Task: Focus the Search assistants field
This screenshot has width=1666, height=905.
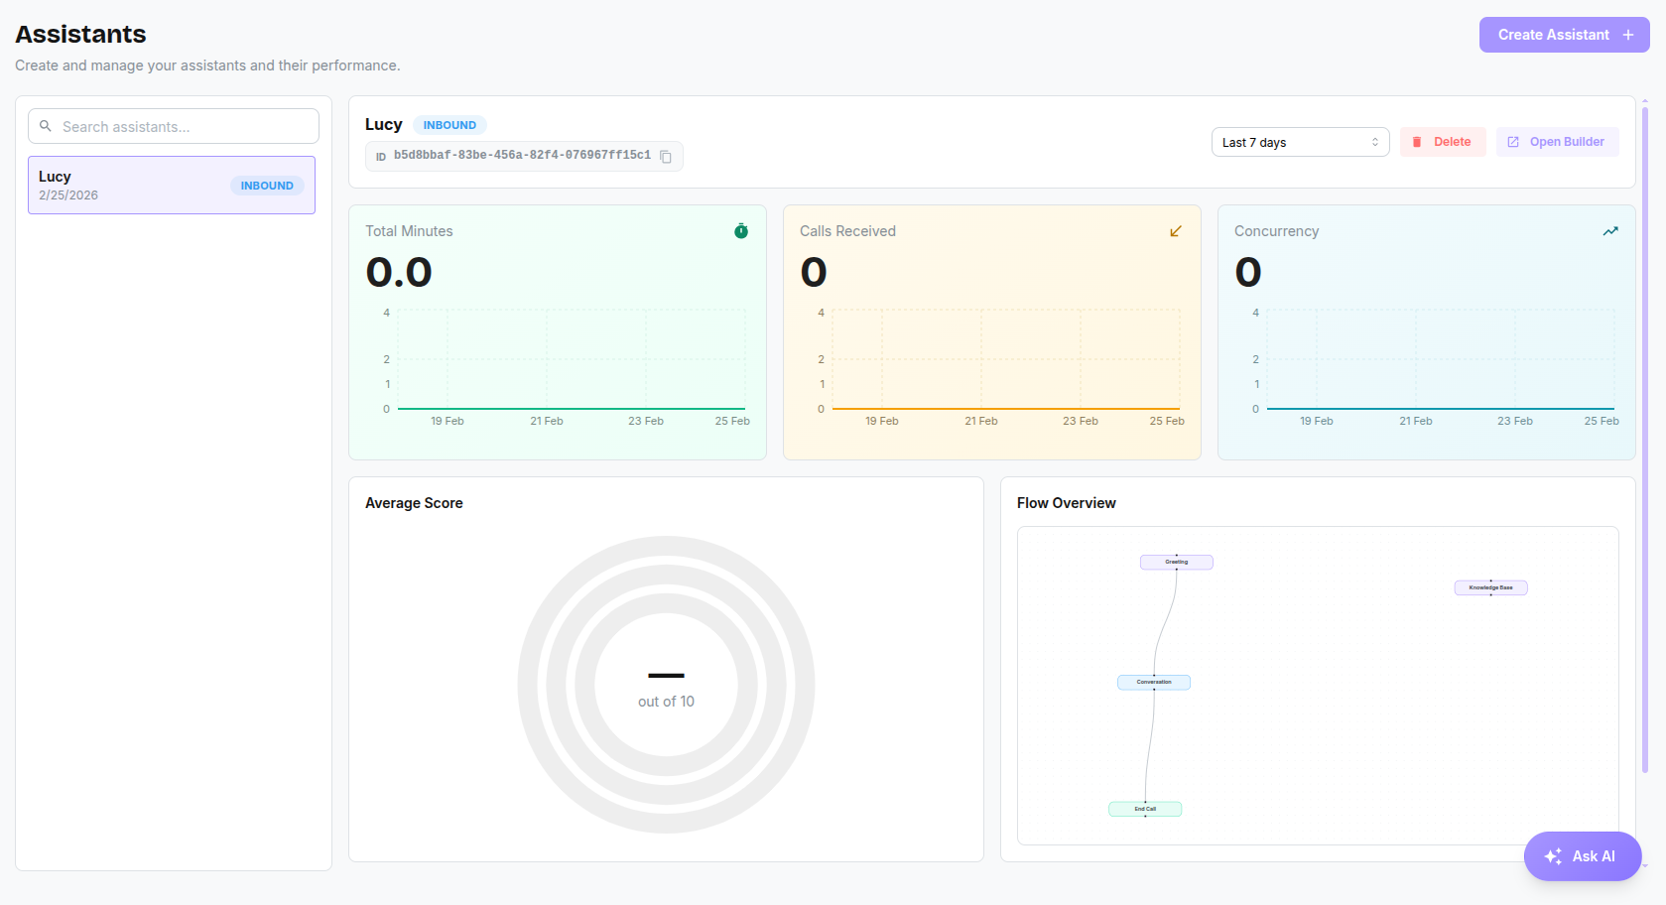Action: pyautogui.click(x=174, y=126)
